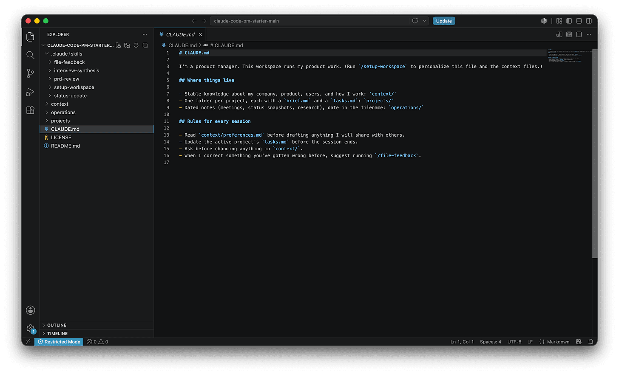
Task: Expand the context folder
Action: (x=97, y=104)
